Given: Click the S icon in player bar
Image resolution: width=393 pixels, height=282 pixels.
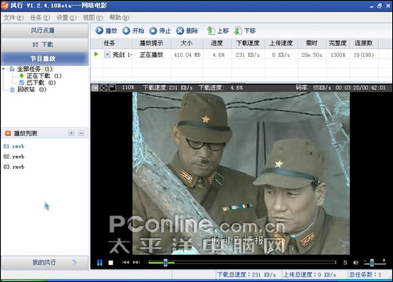Looking at the screenshot, I should (x=345, y=262).
